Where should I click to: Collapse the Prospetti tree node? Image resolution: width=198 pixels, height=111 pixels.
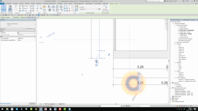175,63
